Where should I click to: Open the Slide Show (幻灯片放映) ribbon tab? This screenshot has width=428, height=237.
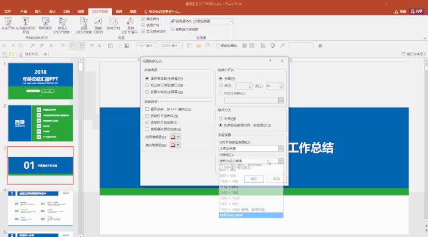[100, 12]
